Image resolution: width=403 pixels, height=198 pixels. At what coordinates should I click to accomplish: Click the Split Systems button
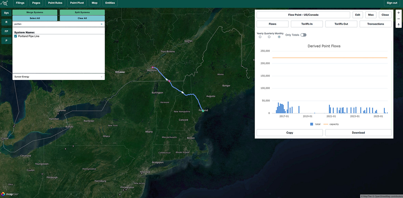click(82, 12)
